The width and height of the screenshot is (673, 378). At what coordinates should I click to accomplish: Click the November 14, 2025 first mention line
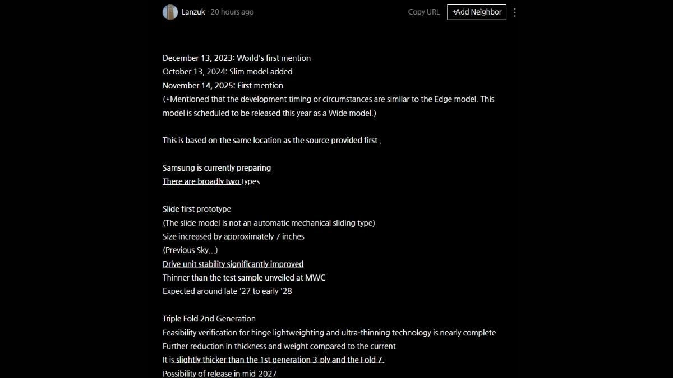click(223, 86)
